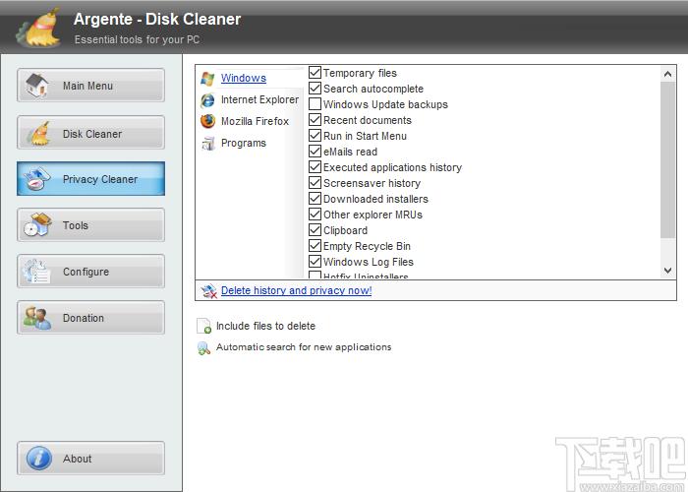Click Include files to delete
688x492 pixels.
pos(265,326)
